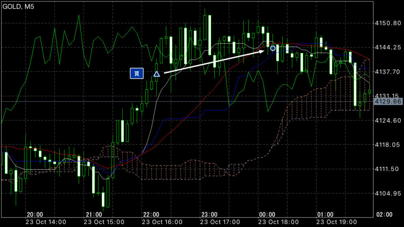404x227 pixels.
Task: Click the 4111.50 price axis label
Action: click(387, 169)
